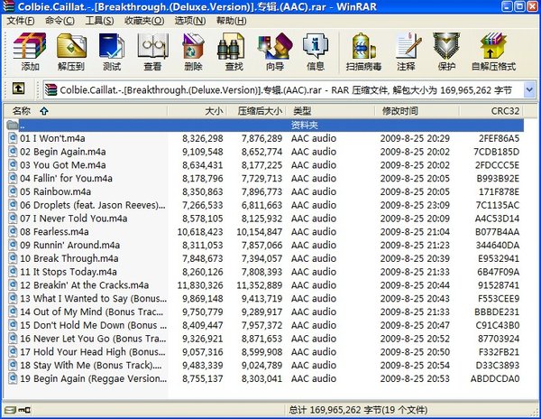Viewport: 541px width, 419px height.
Task: Select file 03 You Got Me.m4a
Action: point(63,164)
